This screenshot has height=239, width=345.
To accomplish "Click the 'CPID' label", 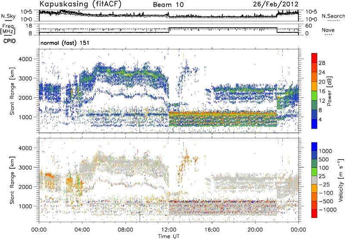I will pyautogui.click(x=9, y=41).
